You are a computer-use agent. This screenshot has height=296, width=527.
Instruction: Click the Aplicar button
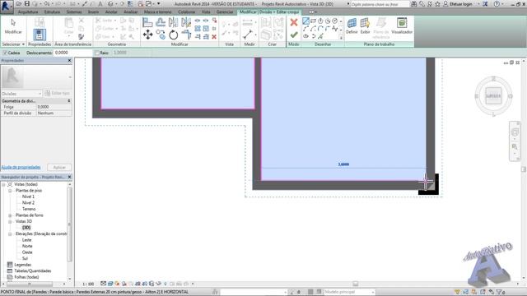pyautogui.click(x=59, y=167)
